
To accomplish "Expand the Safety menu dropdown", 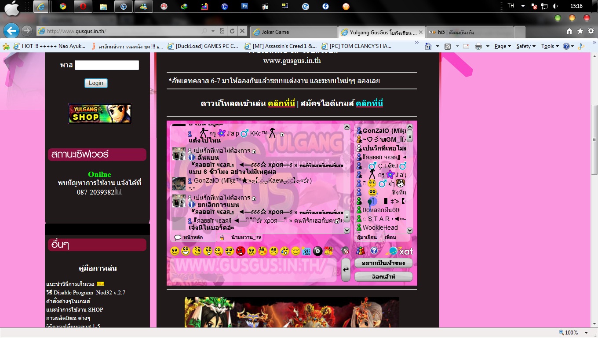I will coord(526,46).
